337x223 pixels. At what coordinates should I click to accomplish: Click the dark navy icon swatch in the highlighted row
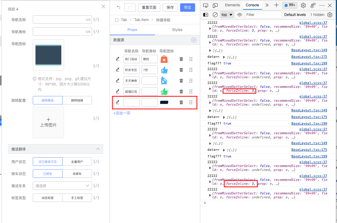(164, 102)
